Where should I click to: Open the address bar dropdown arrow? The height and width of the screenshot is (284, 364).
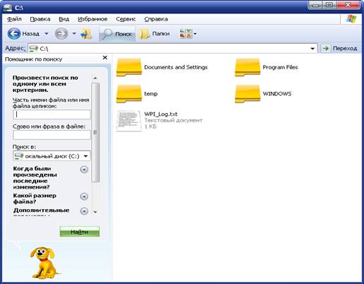[x=312, y=49]
